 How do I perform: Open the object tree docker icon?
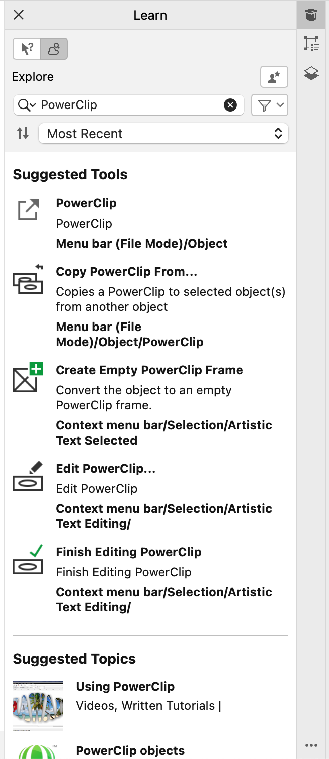point(311,44)
